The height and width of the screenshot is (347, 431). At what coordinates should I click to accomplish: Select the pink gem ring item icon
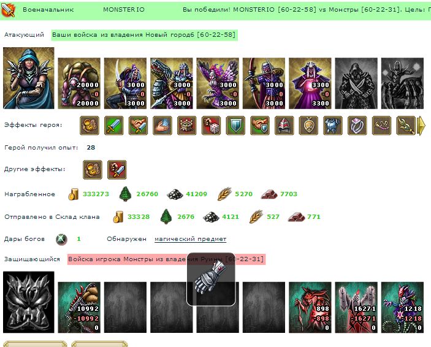tap(357, 126)
